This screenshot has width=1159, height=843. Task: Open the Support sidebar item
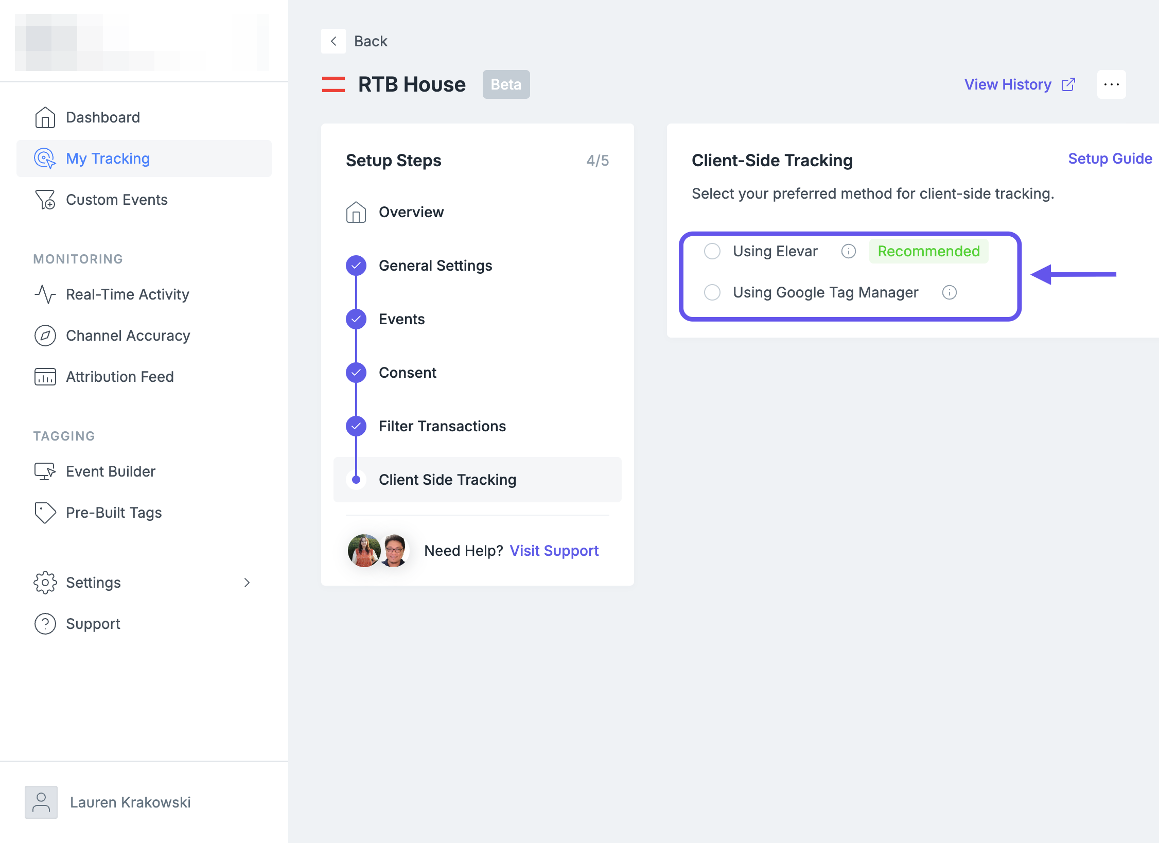[144, 624]
